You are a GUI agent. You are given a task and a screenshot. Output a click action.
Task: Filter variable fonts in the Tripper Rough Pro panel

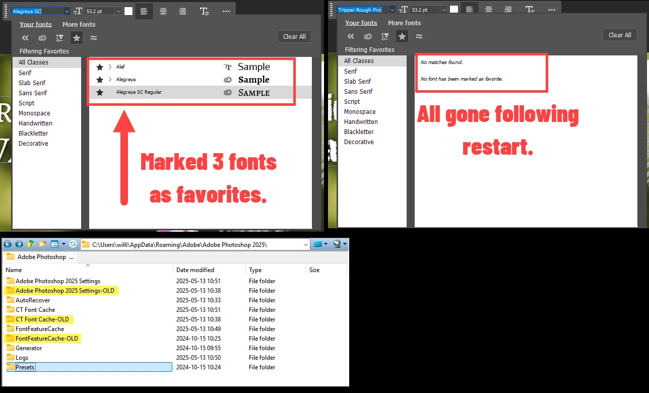[385, 36]
